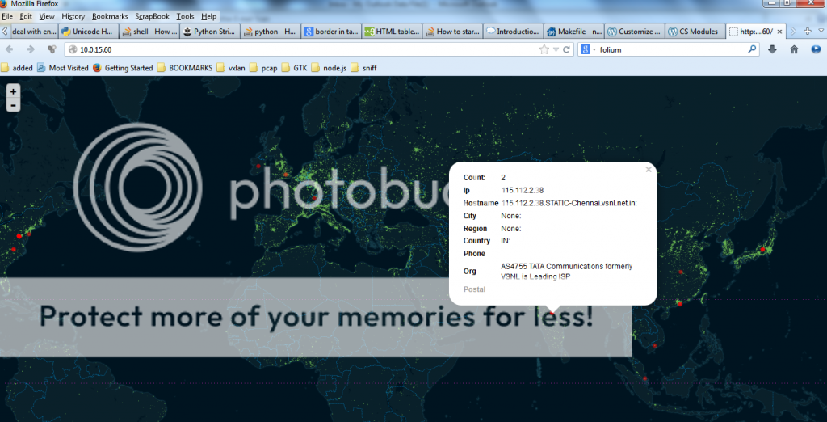Image resolution: width=827 pixels, height=422 pixels.
Task: Open the Most Visited bookmark
Action: coord(63,68)
